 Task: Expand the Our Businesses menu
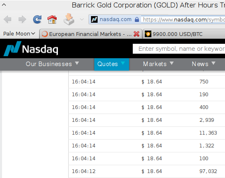[x=52, y=64]
